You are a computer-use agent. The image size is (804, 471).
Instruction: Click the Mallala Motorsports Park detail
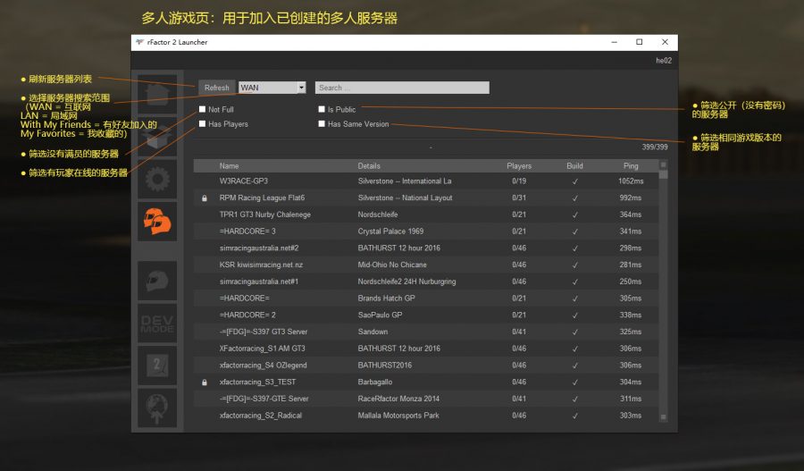tap(398, 416)
